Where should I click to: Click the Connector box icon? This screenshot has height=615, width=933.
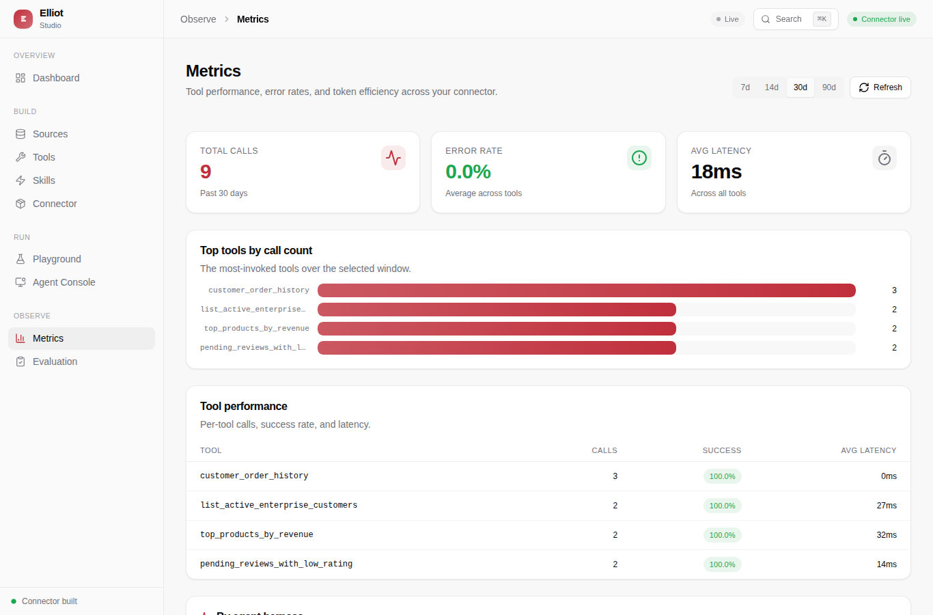pos(20,204)
